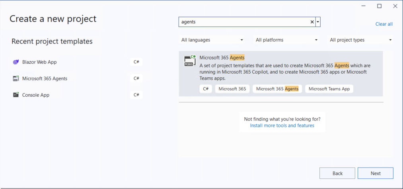
Task: Click the Microsoft 365 Agents recent template icon
Action: pos(16,78)
